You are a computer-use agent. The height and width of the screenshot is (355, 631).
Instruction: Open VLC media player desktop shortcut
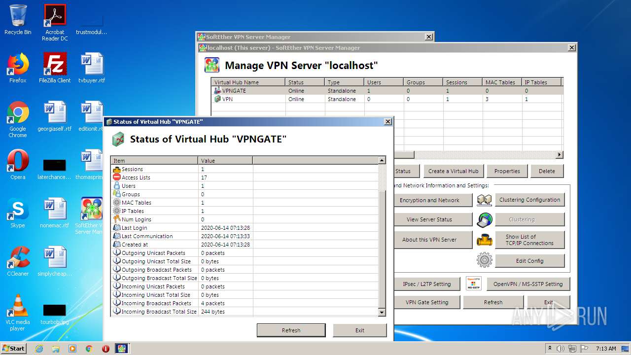tap(18, 313)
